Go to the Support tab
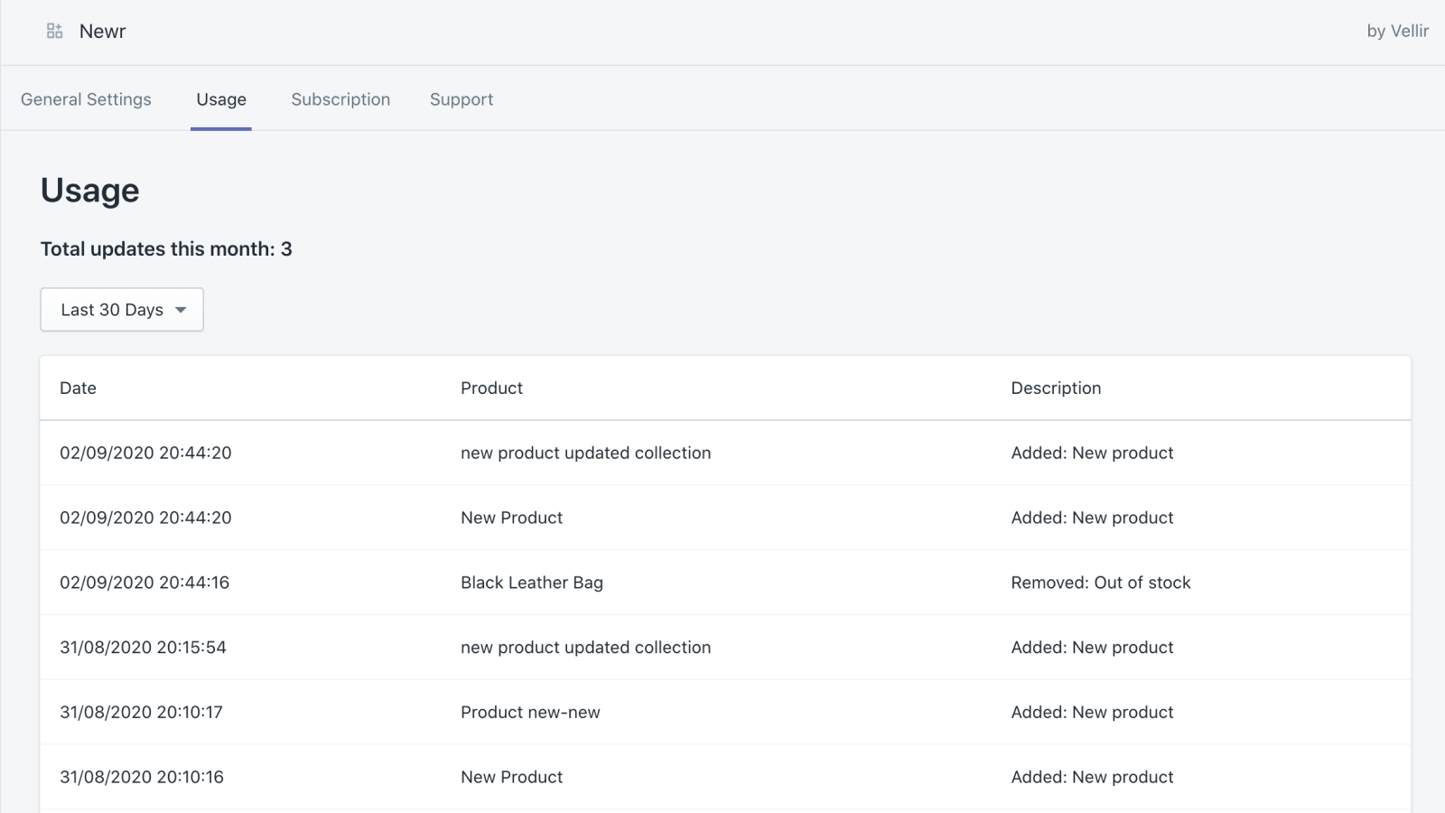The image size is (1445, 813). pyautogui.click(x=461, y=99)
